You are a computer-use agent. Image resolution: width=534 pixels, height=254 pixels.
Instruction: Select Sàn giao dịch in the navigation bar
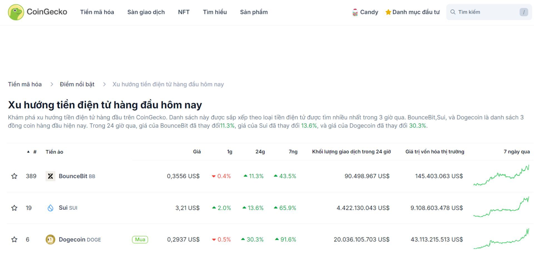click(146, 12)
